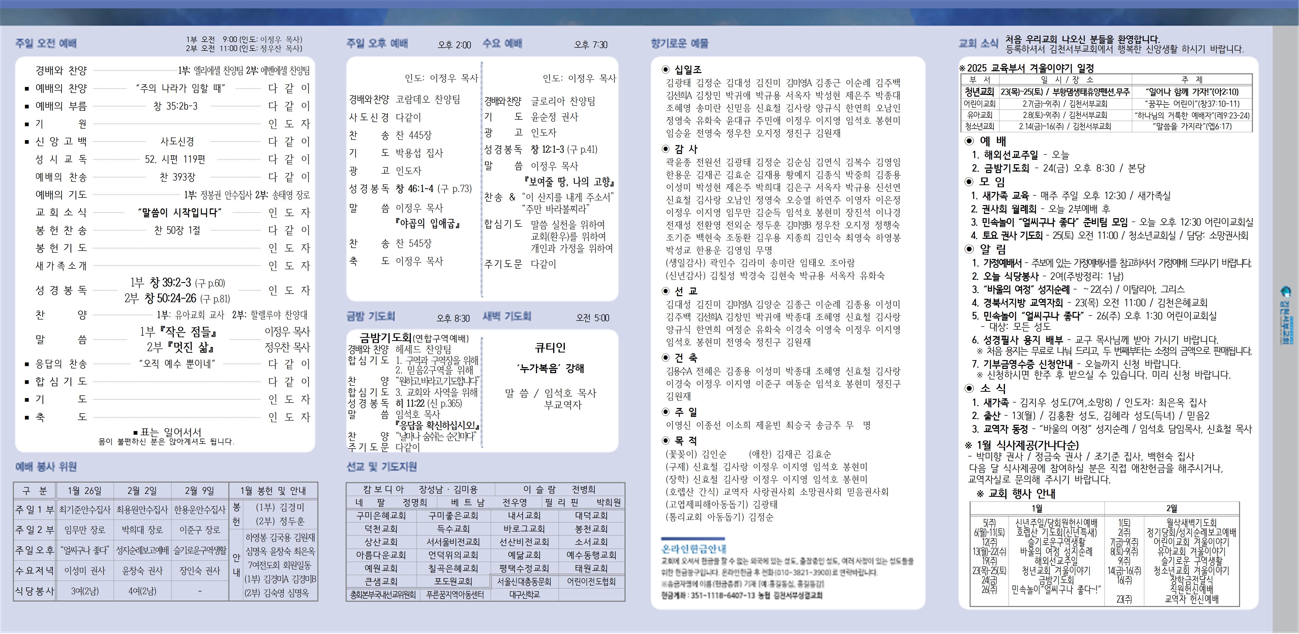1299x634 pixels.
Task: Click the '1월 봉헌 및 안내' column header
Action: pyautogui.click(x=273, y=491)
